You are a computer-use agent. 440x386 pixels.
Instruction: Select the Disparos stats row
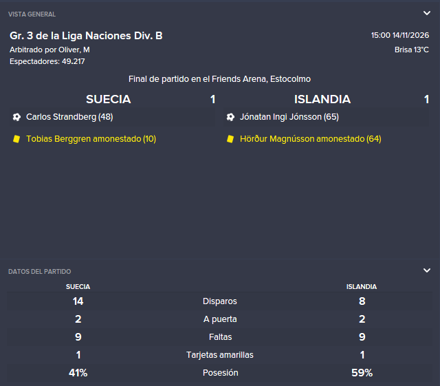click(x=220, y=301)
